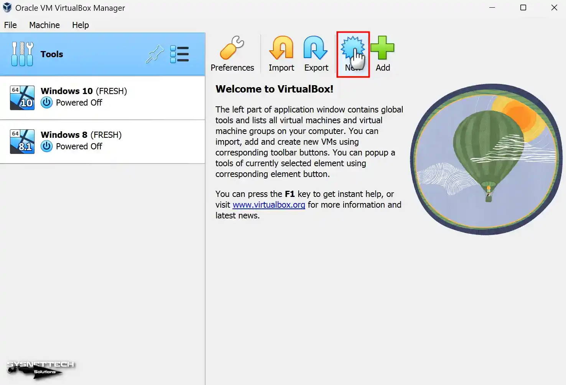
Task: Click Windows 8 power state icon
Action: click(47, 146)
